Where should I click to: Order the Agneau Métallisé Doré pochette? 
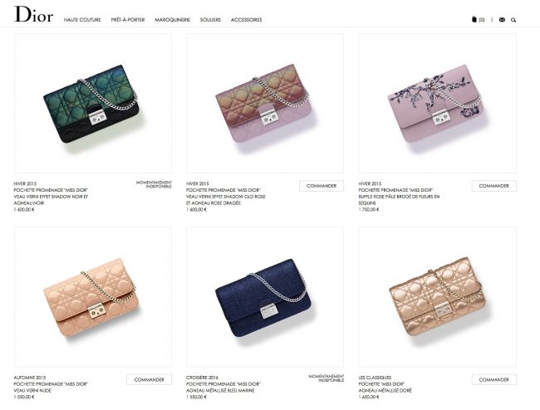pos(493,380)
